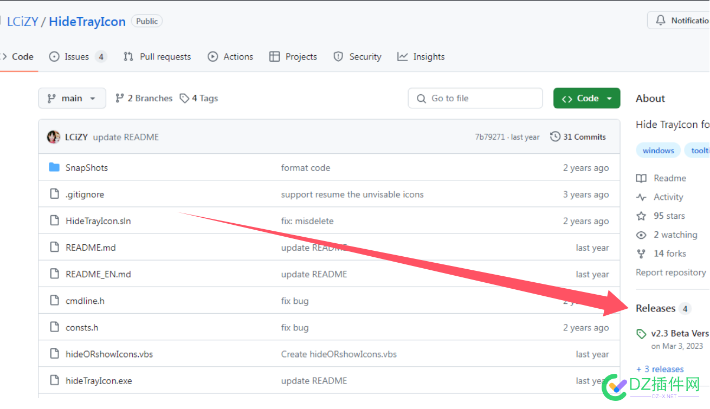Open the Activity sidebar link
This screenshot has width=710, height=409.
point(668,197)
